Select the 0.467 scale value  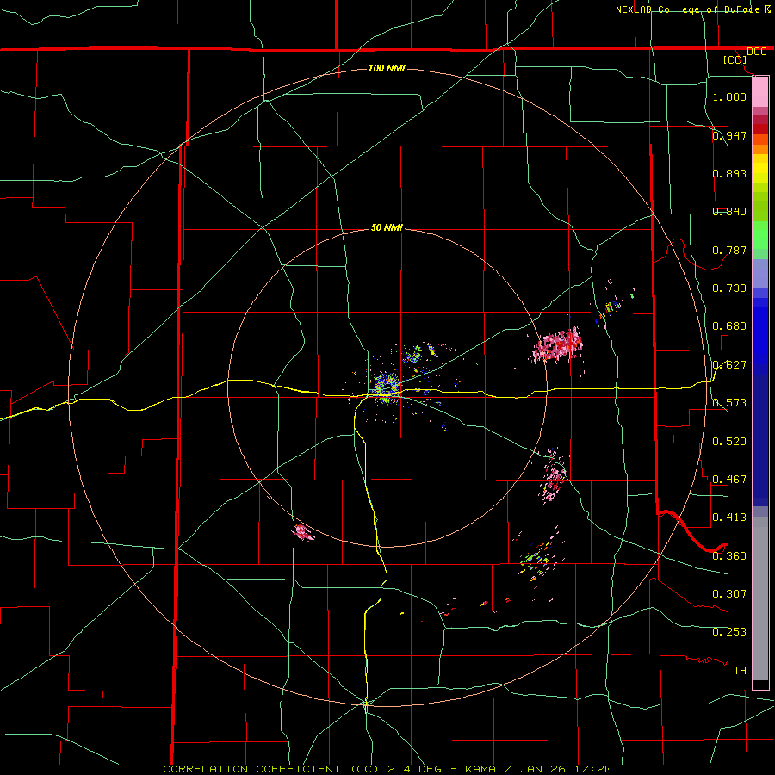point(729,480)
